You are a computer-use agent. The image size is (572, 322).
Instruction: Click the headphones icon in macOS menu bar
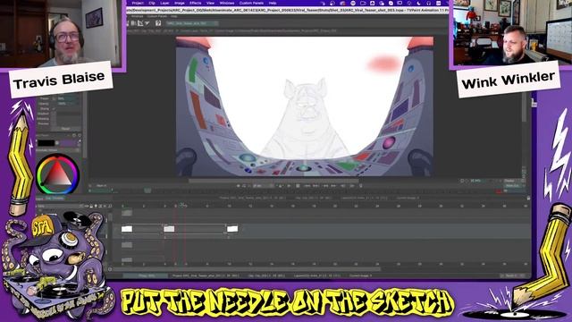pos(428,3)
